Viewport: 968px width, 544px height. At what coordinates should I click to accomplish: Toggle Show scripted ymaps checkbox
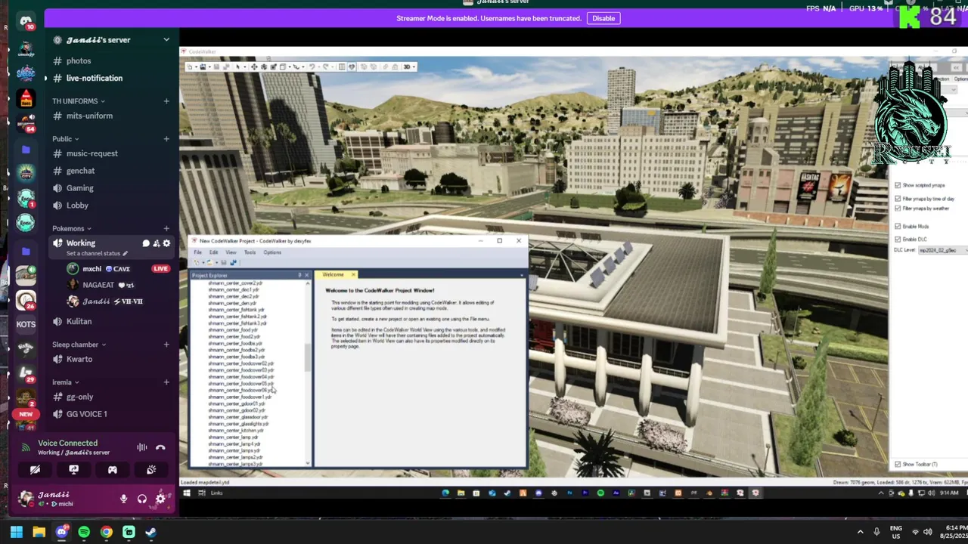tap(898, 185)
